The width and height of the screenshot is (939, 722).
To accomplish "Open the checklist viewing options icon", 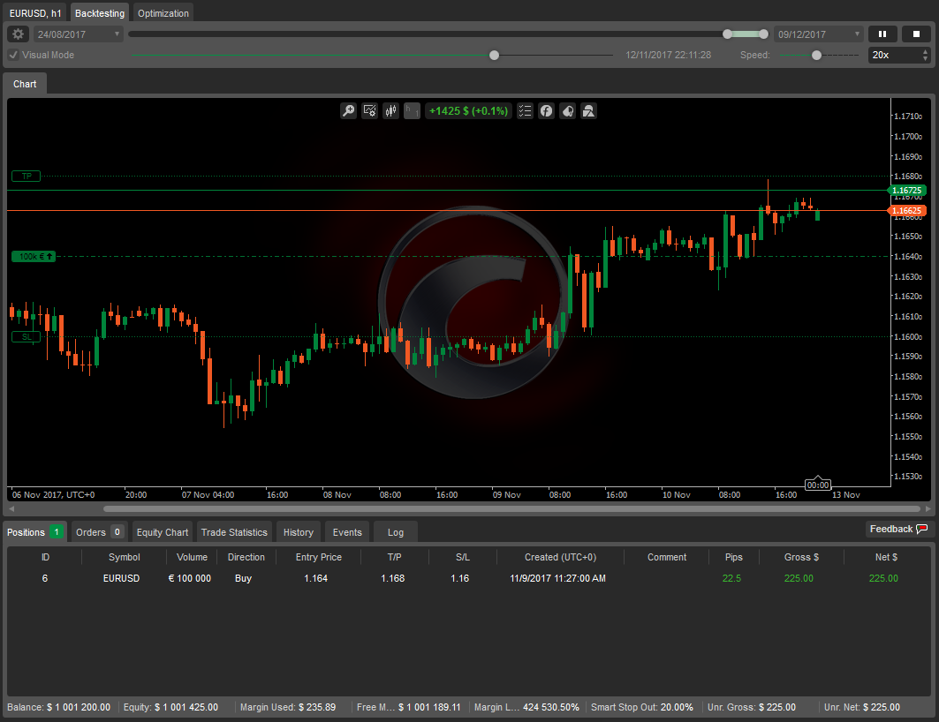I will (x=526, y=110).
